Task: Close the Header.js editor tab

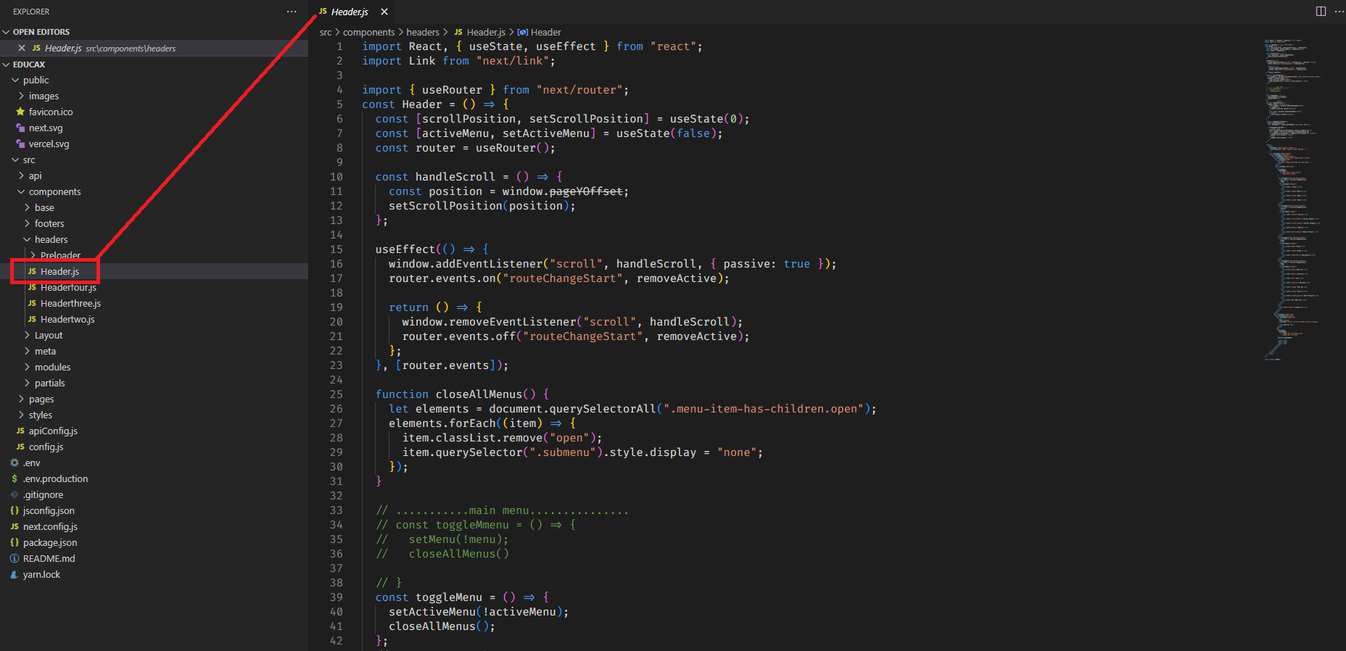Action: (384, 12)
